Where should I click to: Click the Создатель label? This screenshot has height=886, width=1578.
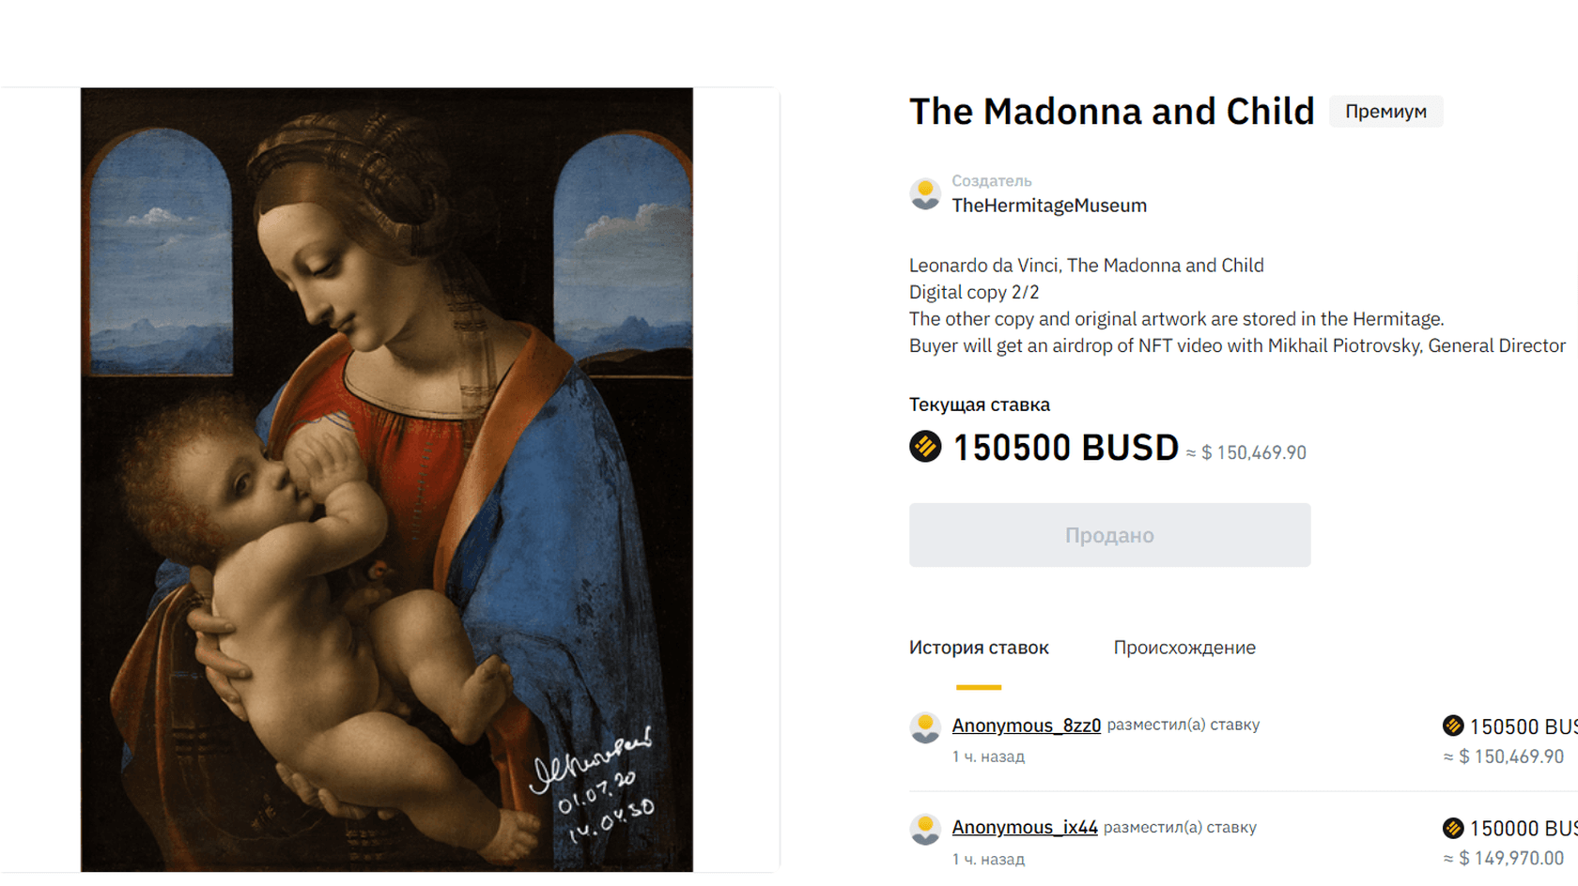coord(991,180)
